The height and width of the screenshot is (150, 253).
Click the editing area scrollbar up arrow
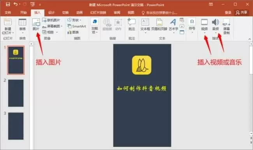pyautogui.click(x=251, y=44)
